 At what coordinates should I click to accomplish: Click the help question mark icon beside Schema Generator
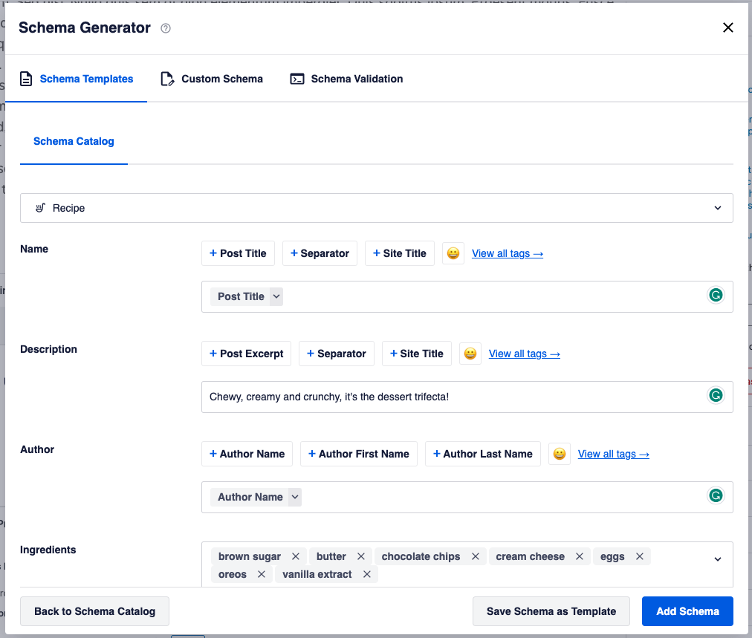[x=166, y=28]
